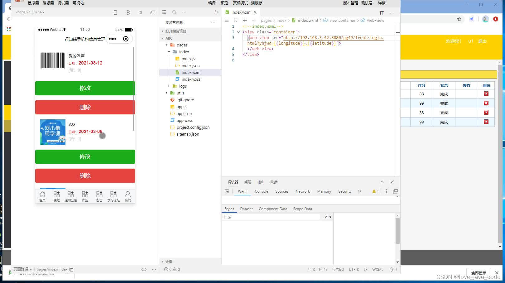This screenshot has width=505, height=283.
Task: Open the 作业 tab in simulator
Action: [85, 196]
